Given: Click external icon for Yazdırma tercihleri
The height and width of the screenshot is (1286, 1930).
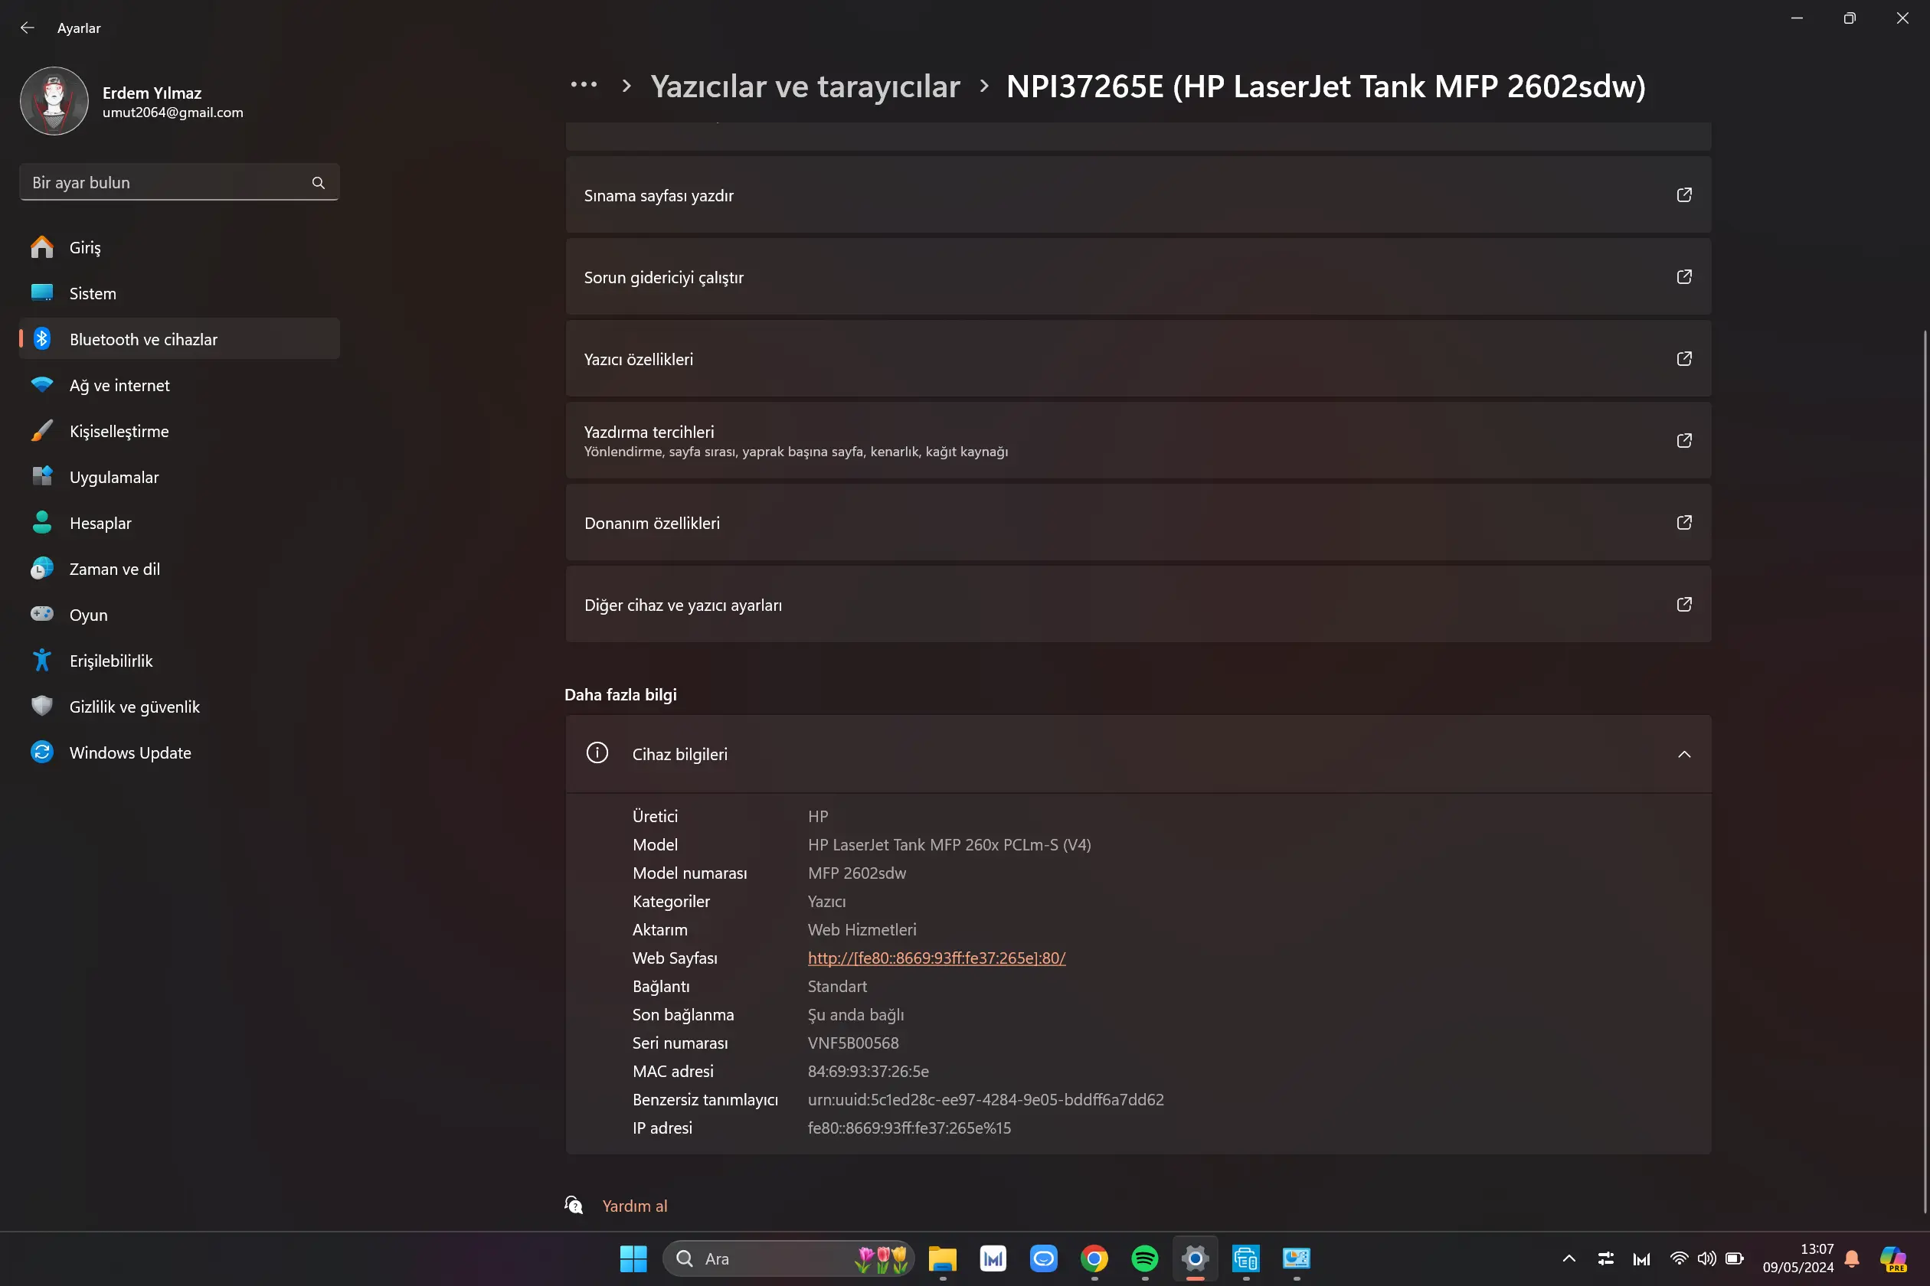Looking at the screenshot, I should pyautogui.click(x=1684, y=440).
